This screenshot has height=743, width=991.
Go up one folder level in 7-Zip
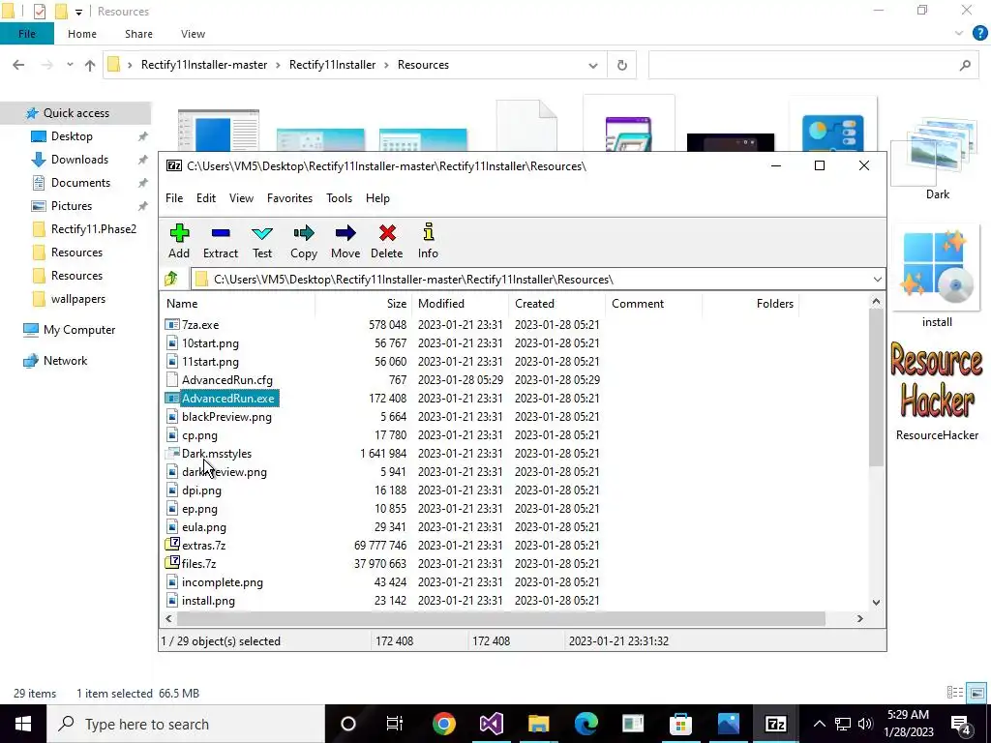171,279
